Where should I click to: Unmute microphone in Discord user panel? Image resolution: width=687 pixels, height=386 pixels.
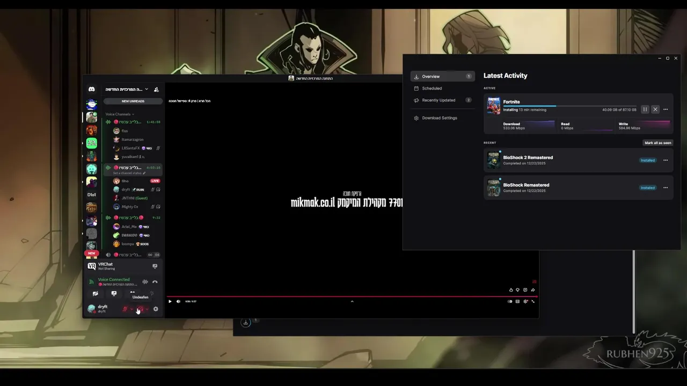pos(125,309)
